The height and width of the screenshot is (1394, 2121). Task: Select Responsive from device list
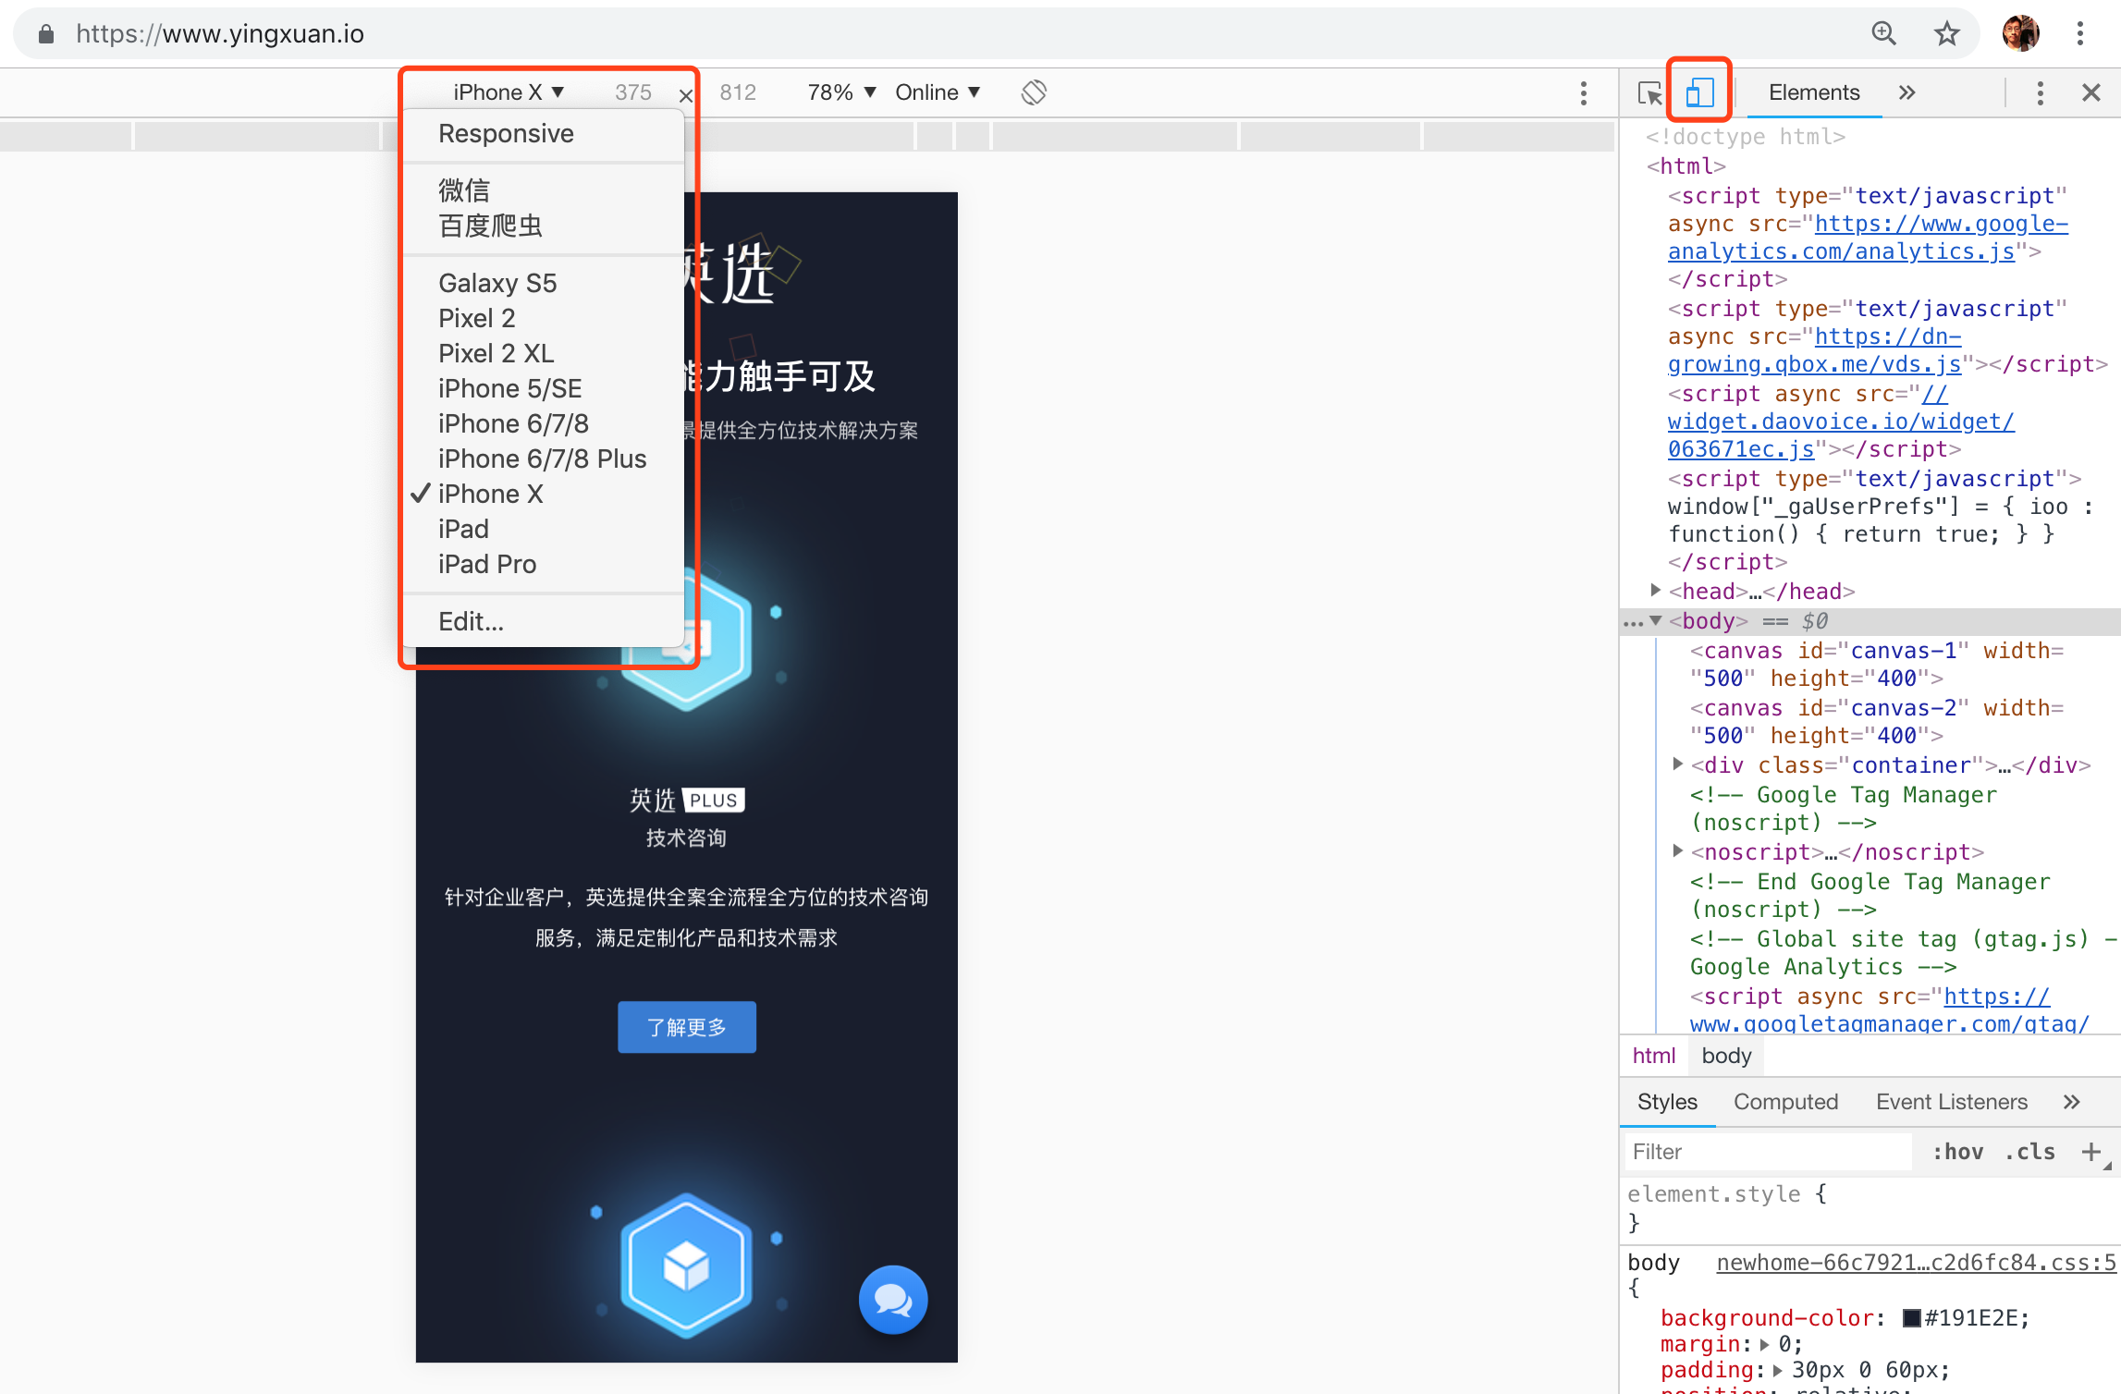(544, 134)
